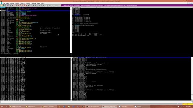
Task: Switch to CamStudio in the taskbar
Action: pos(126,106)
